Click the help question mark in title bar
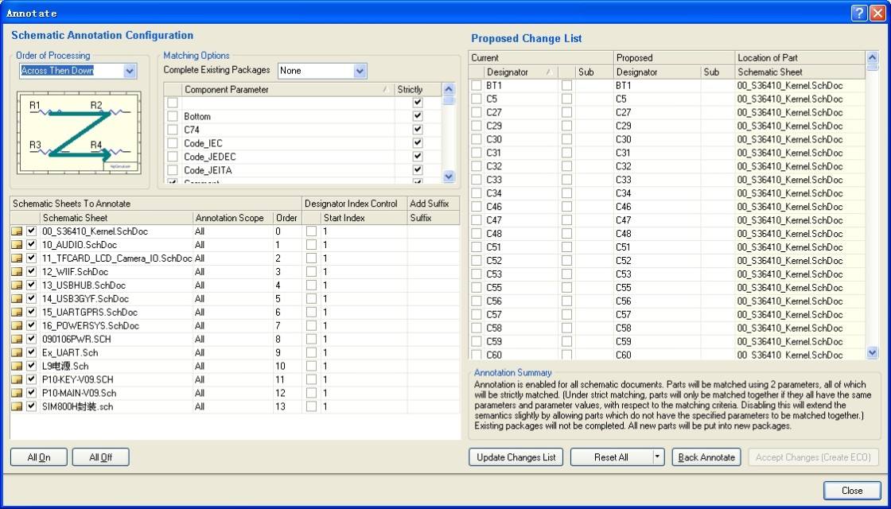Image resolution: width=891 pixels, height=509 pixels. click(859, 13)
